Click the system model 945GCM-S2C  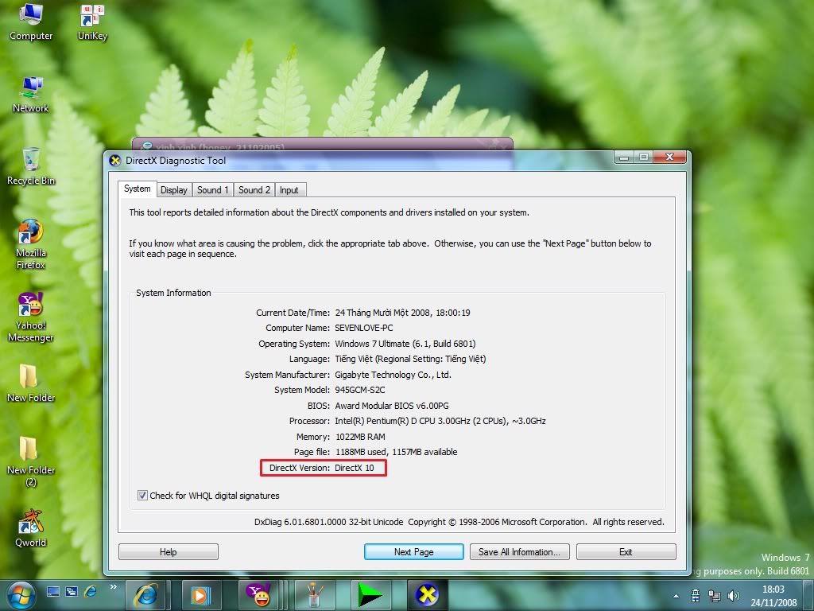[x=360, y=390]
